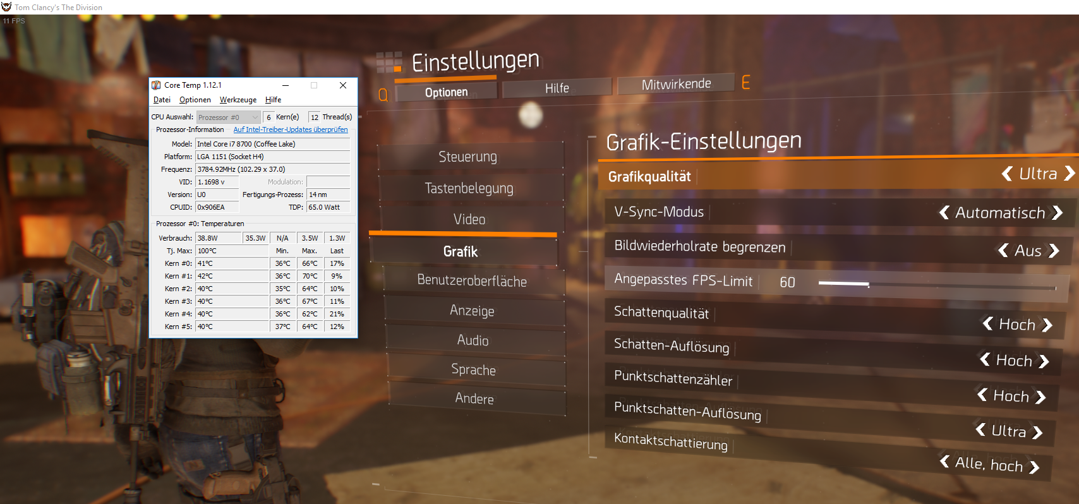Click the Core Temp app icon in title bar
The image size is (1079, 504).
click(x=156, y=85)
